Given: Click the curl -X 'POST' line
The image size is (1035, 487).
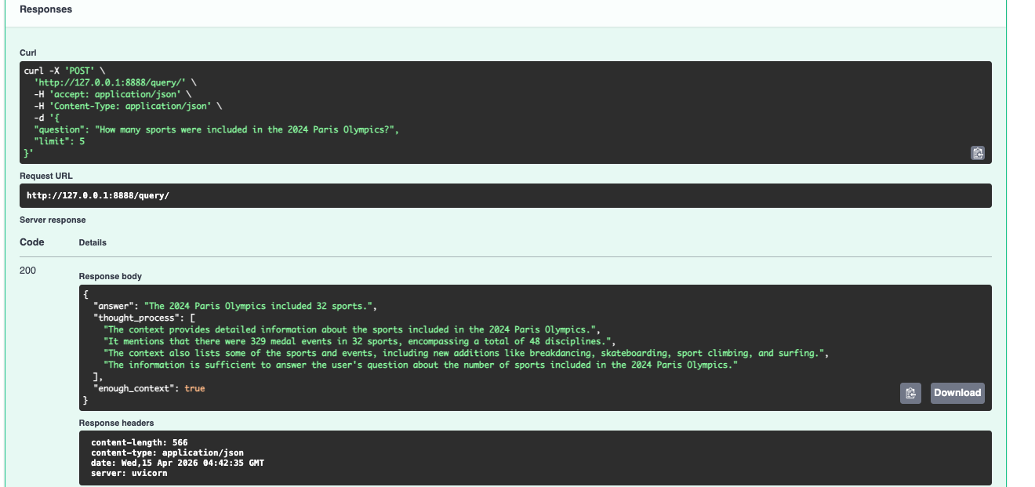Looking at the screenshot, I should tap(64, 71).
